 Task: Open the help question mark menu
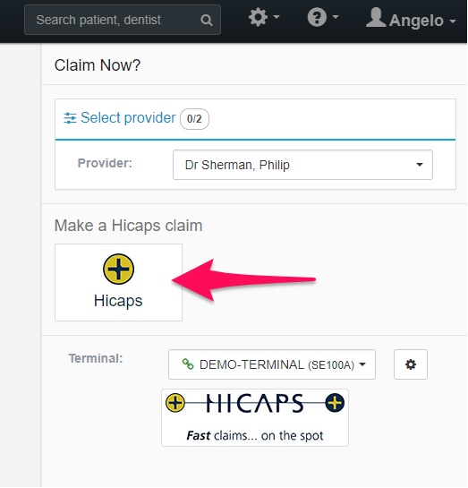[317, 17]
